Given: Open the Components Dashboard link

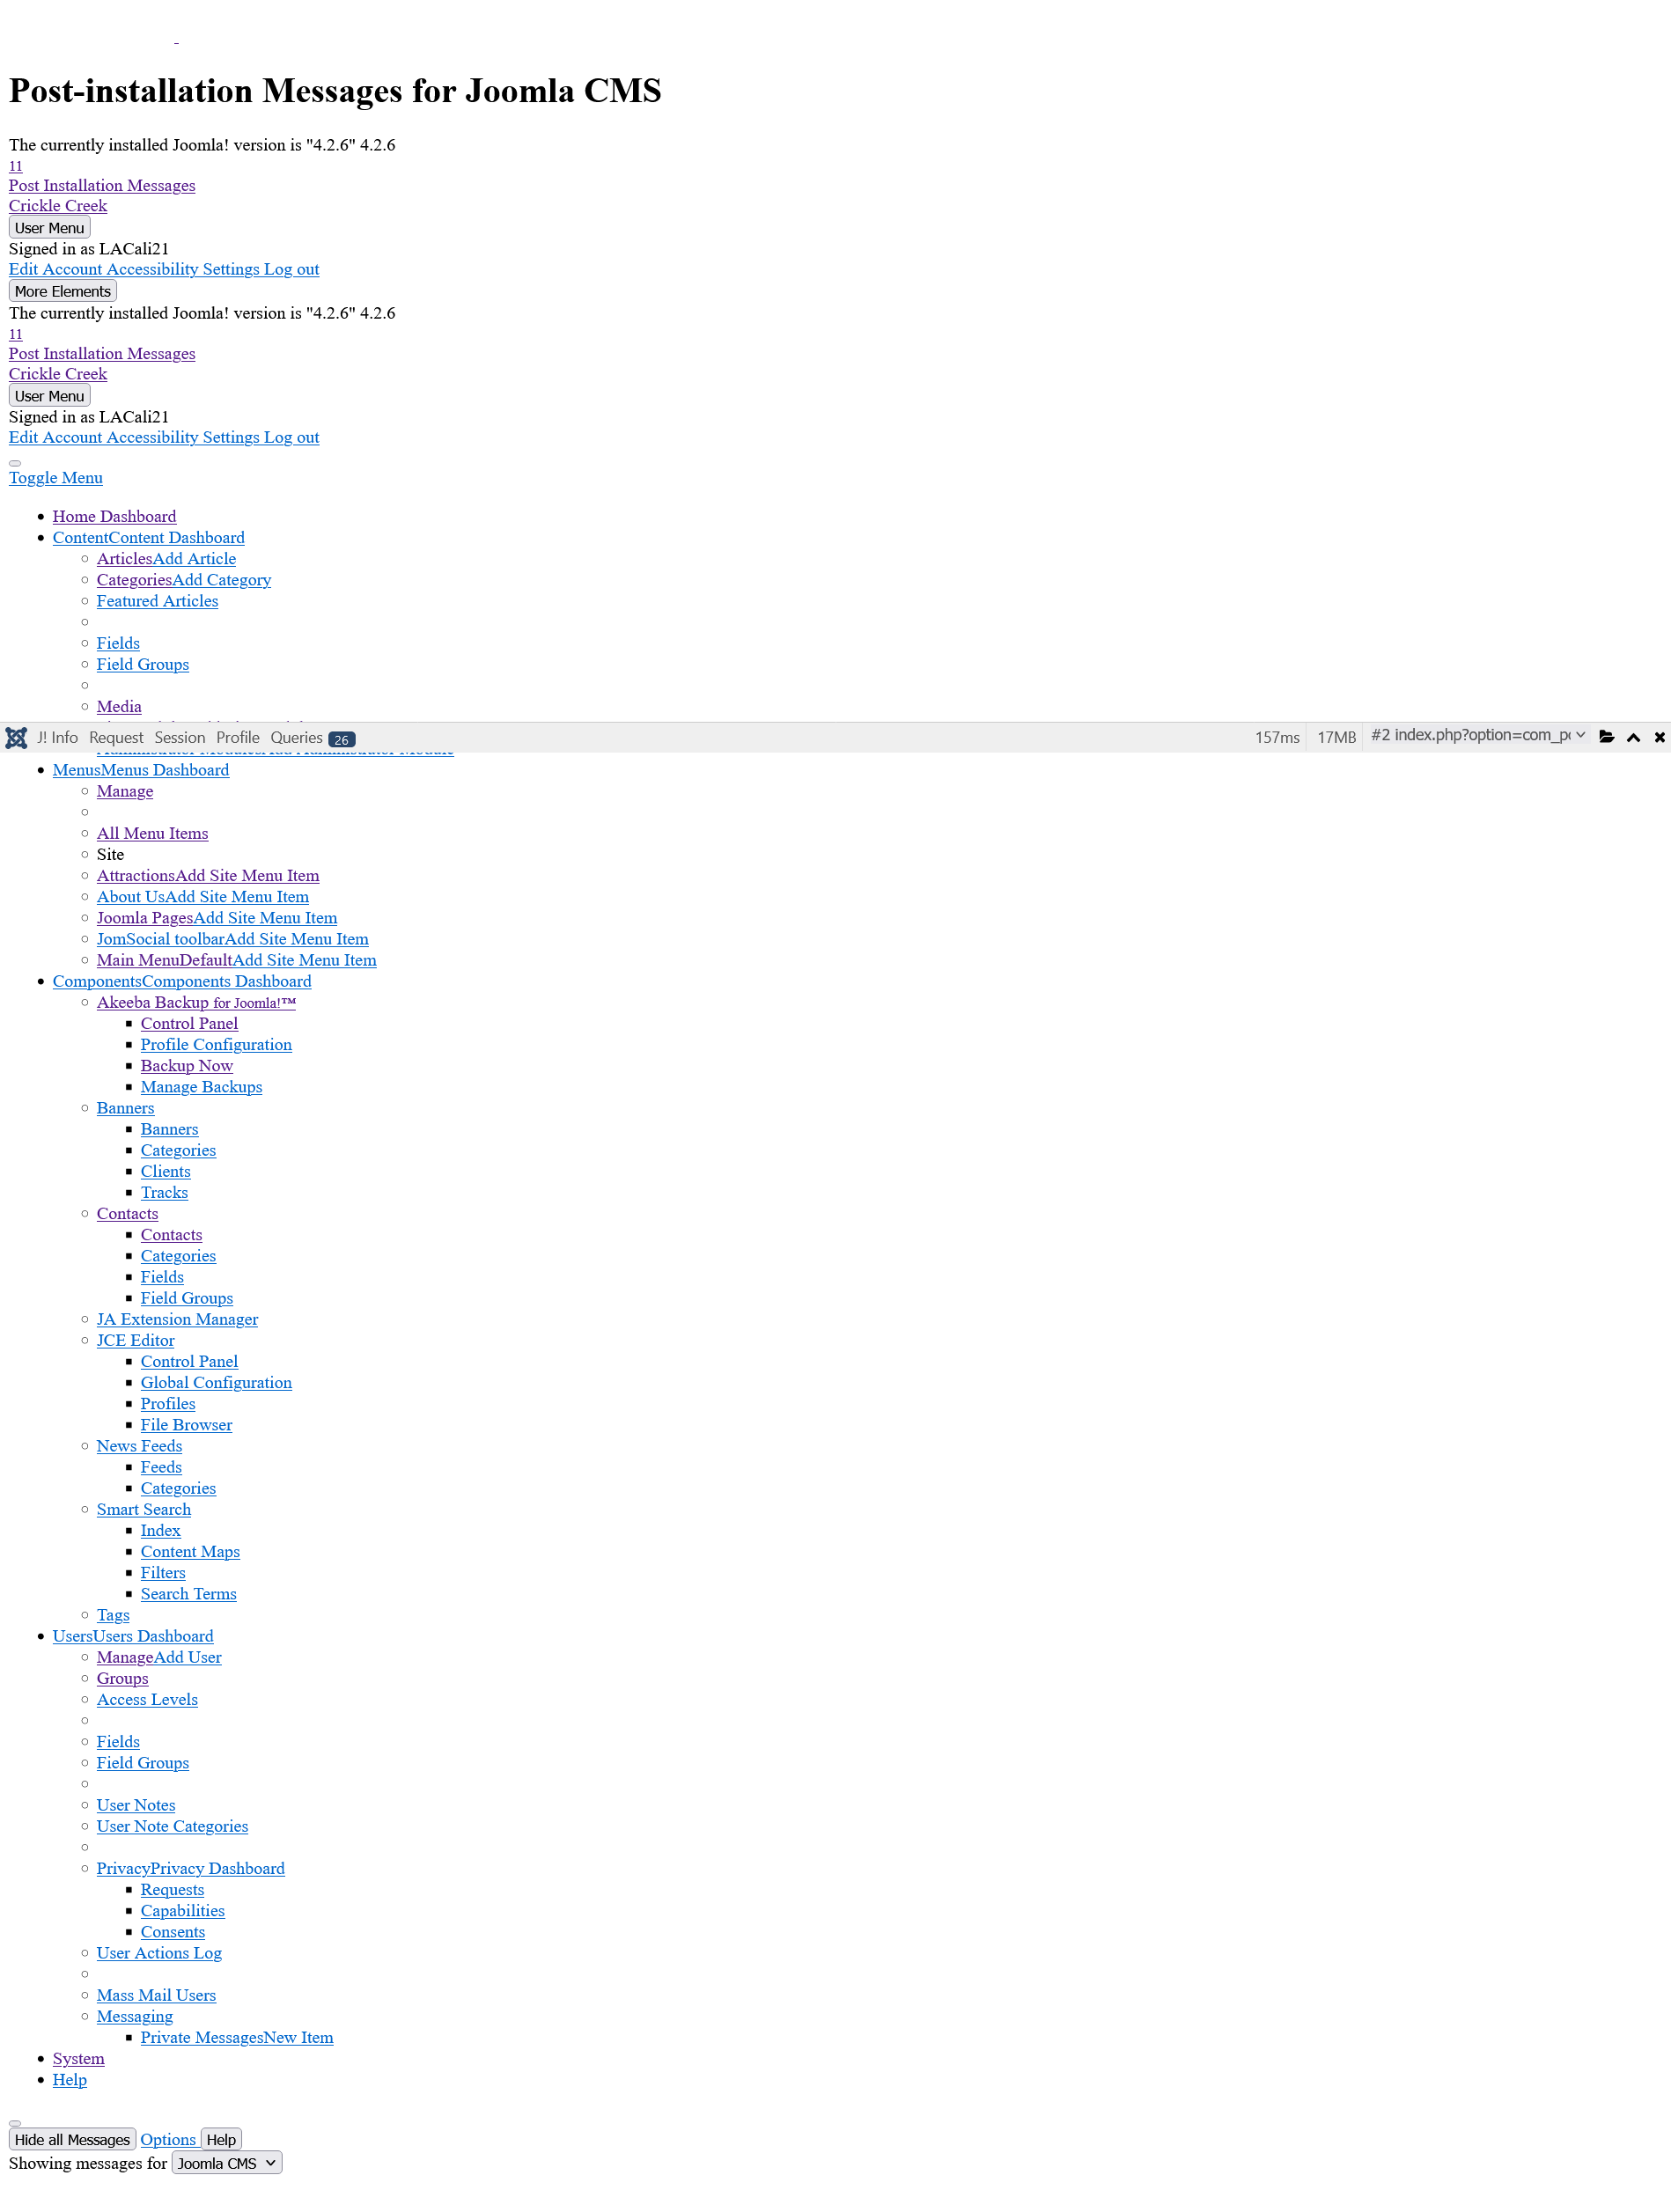Looking at the screenshot, I should [226, 982].
